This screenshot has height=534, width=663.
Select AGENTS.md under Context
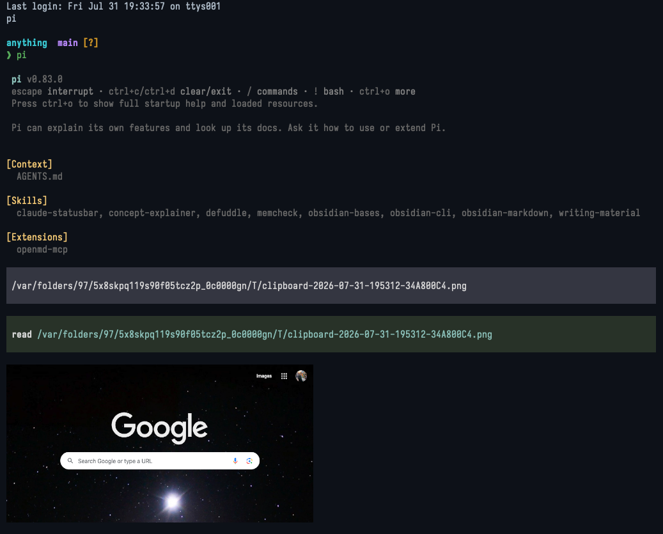pos(40,177)
